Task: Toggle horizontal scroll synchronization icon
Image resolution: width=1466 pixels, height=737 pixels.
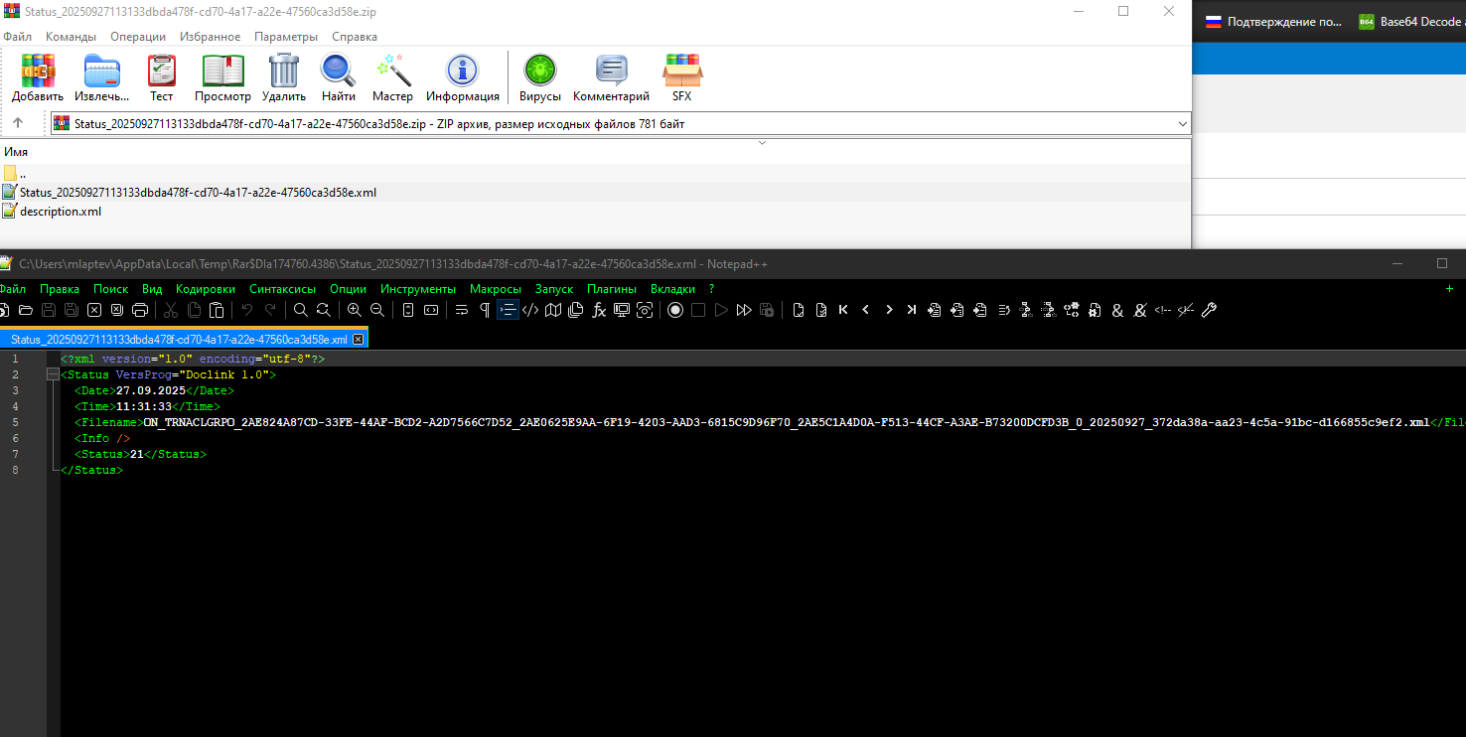Action: (431, 310)
